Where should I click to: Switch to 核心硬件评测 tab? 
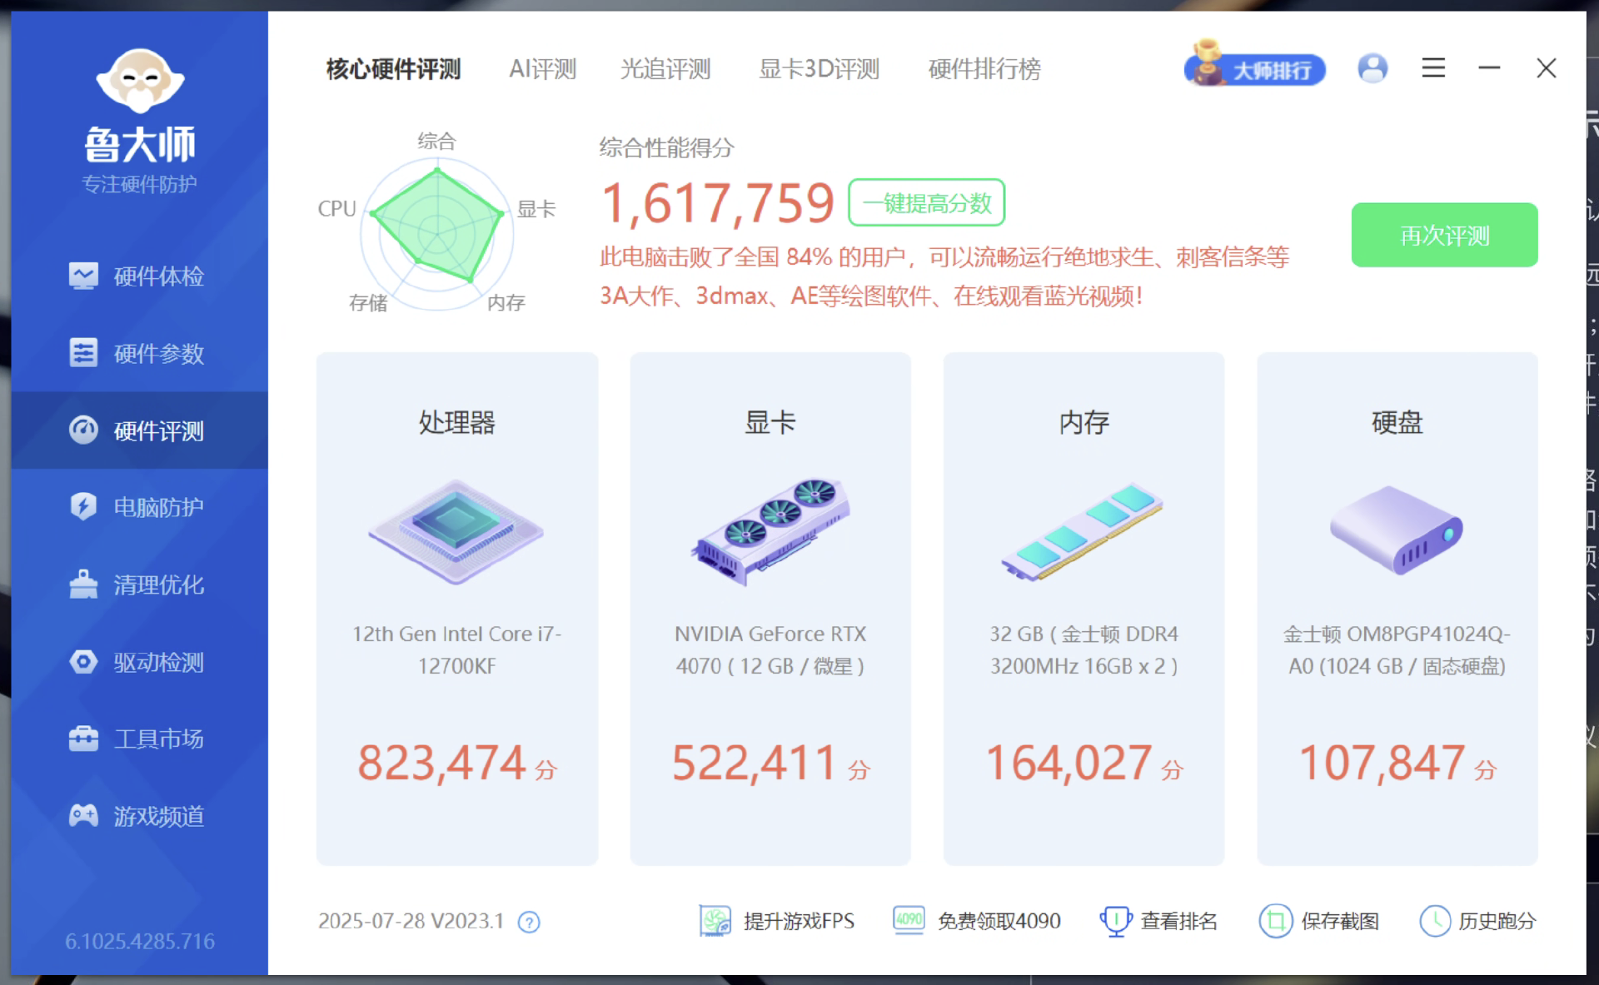pos(393,69)
